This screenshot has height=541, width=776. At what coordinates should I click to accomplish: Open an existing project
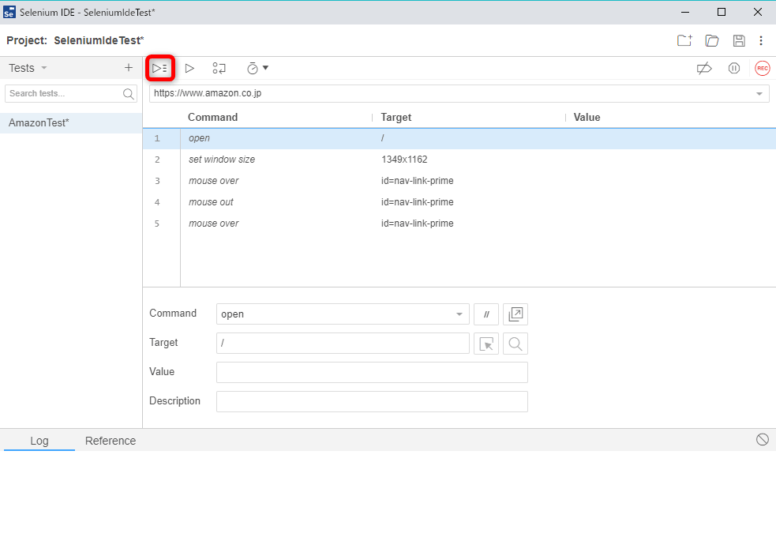click(712, 40)
